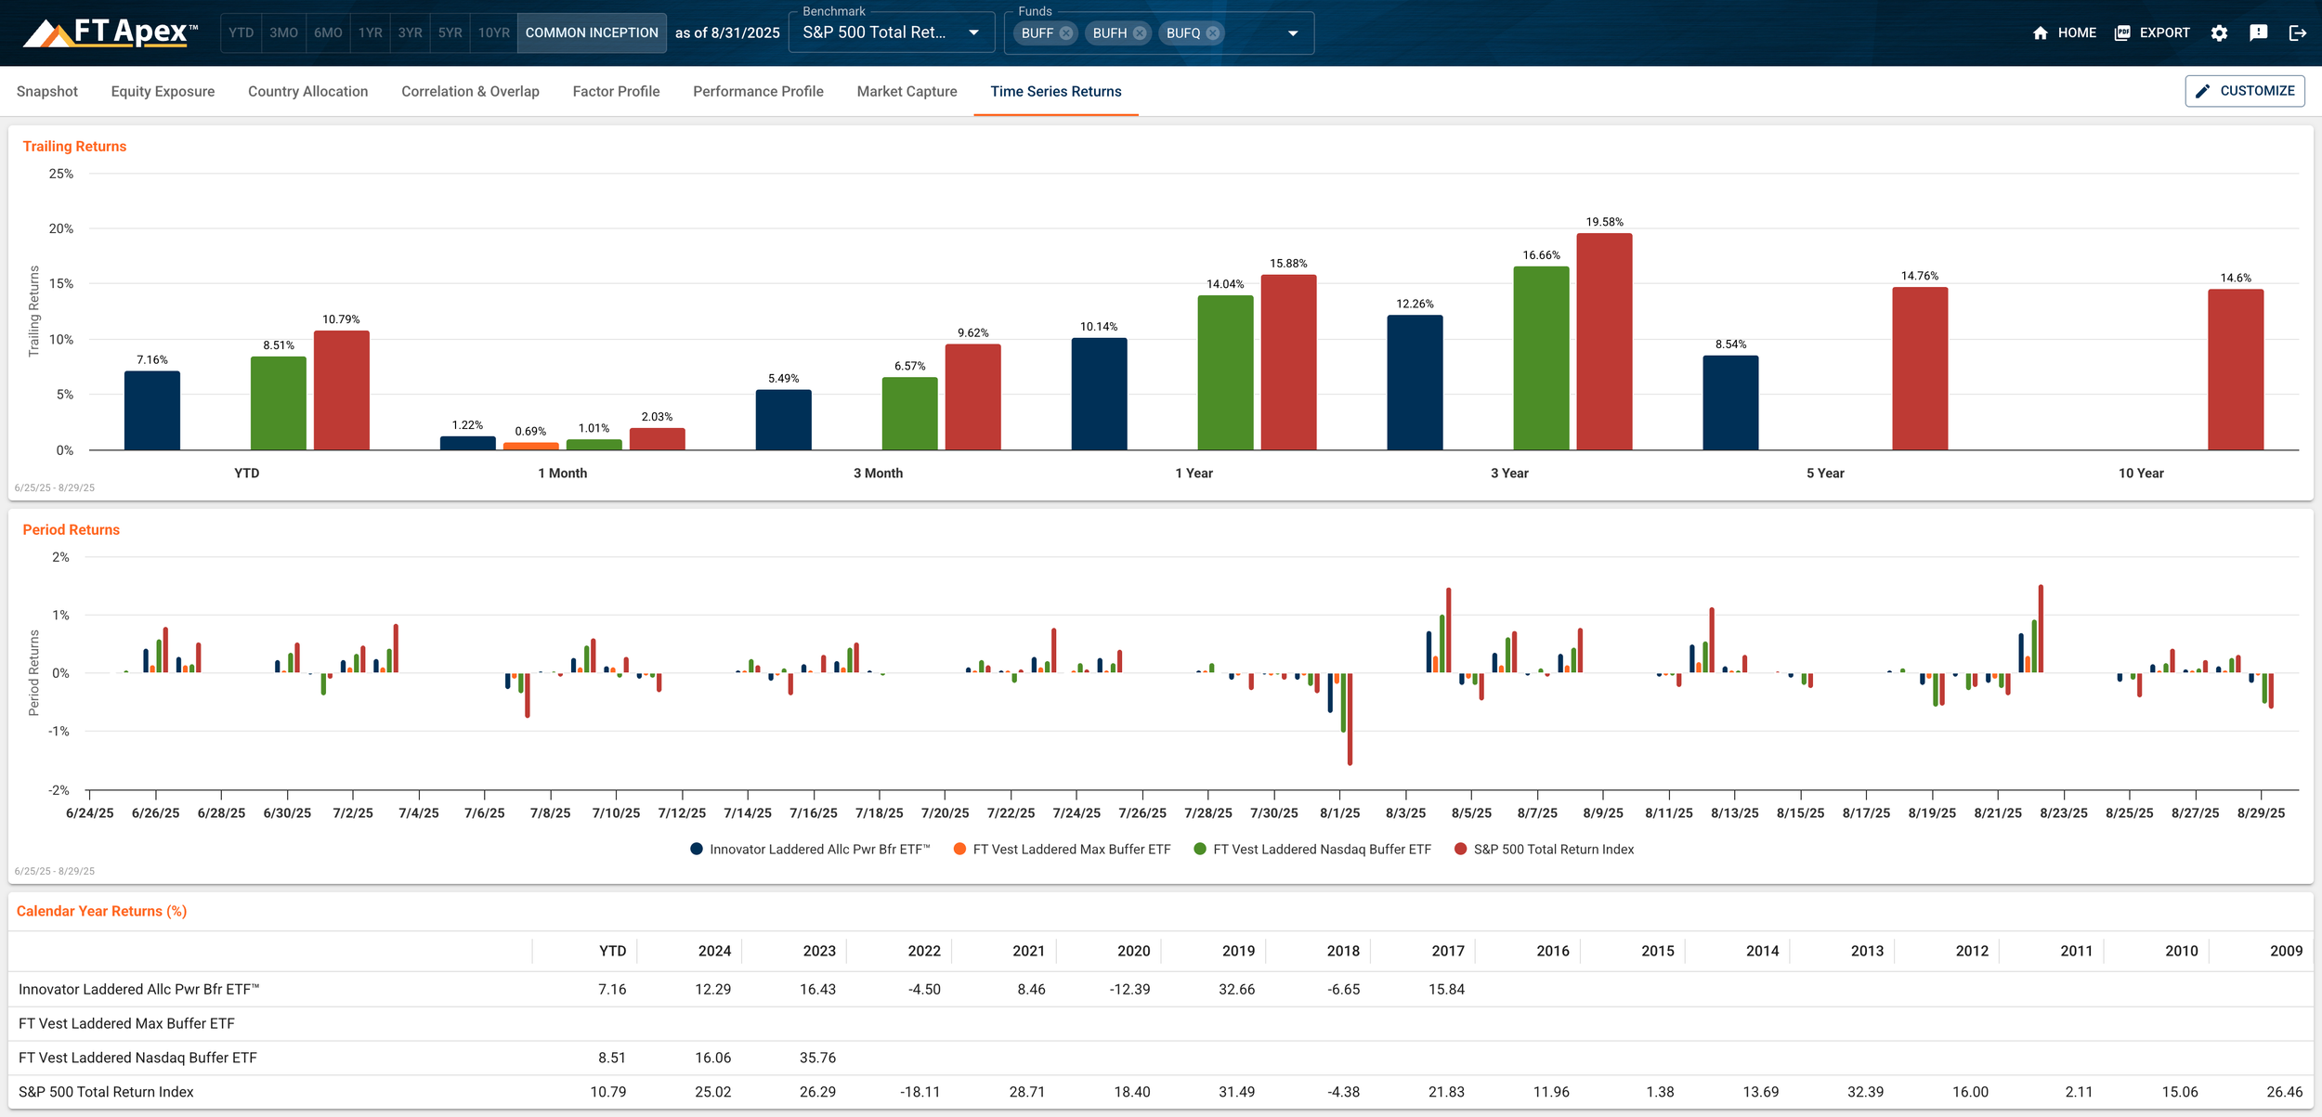Select the 1YR time period toggle
Image resolution: width=2322 pixels, height=1117 pixels.
coord(370,32)
